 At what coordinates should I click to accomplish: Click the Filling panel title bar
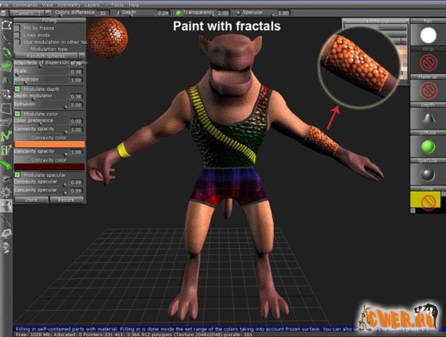tap(49, 20)
